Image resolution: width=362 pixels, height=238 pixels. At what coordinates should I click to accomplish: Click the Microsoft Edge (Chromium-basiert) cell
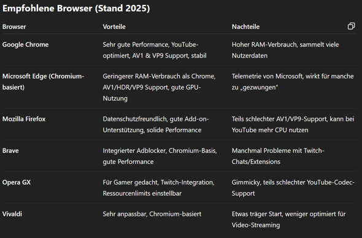(x=43, y=82)
